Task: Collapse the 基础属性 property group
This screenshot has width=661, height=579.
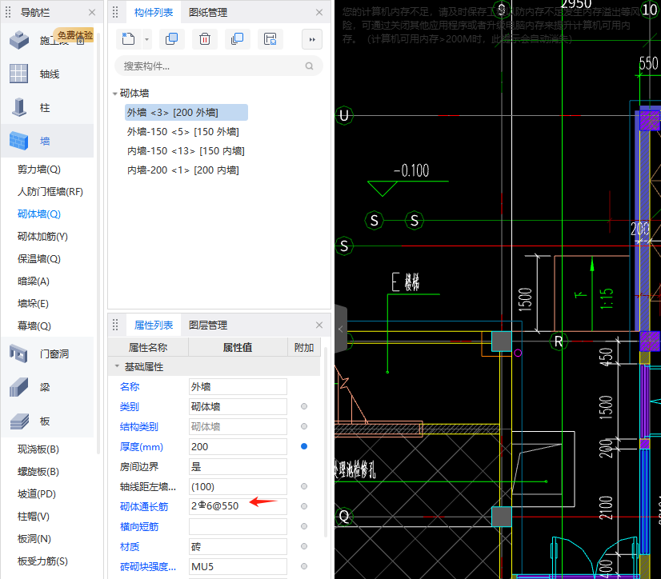Action: point(117,366)
